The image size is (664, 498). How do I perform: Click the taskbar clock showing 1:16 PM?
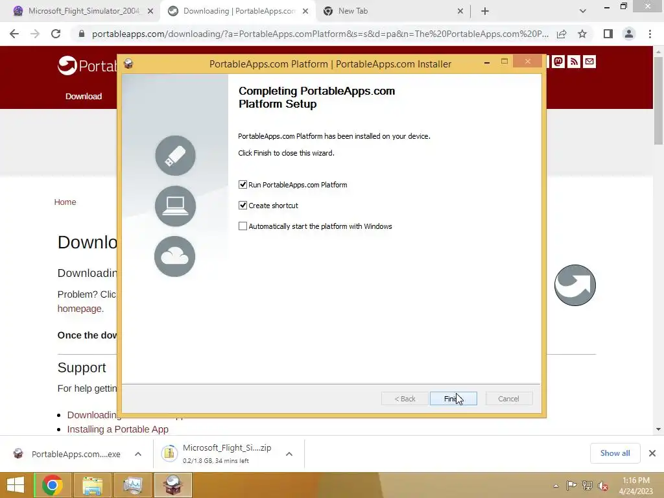point(636,486)
